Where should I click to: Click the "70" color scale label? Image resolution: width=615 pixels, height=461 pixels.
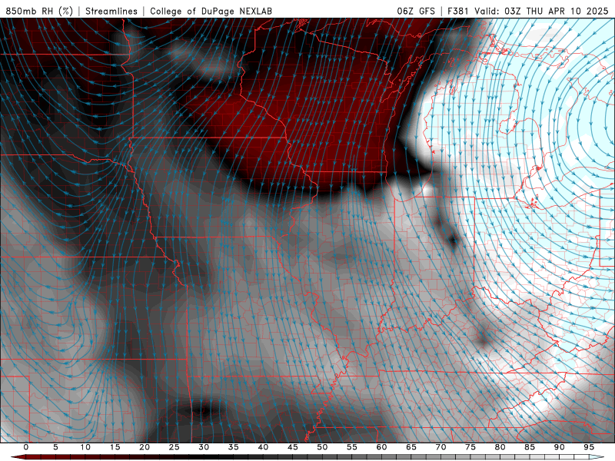440,447
